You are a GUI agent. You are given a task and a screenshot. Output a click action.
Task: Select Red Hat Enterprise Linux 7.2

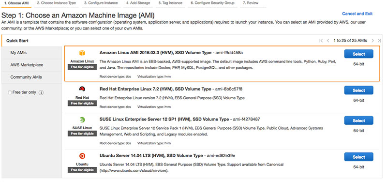click(358, 90)
